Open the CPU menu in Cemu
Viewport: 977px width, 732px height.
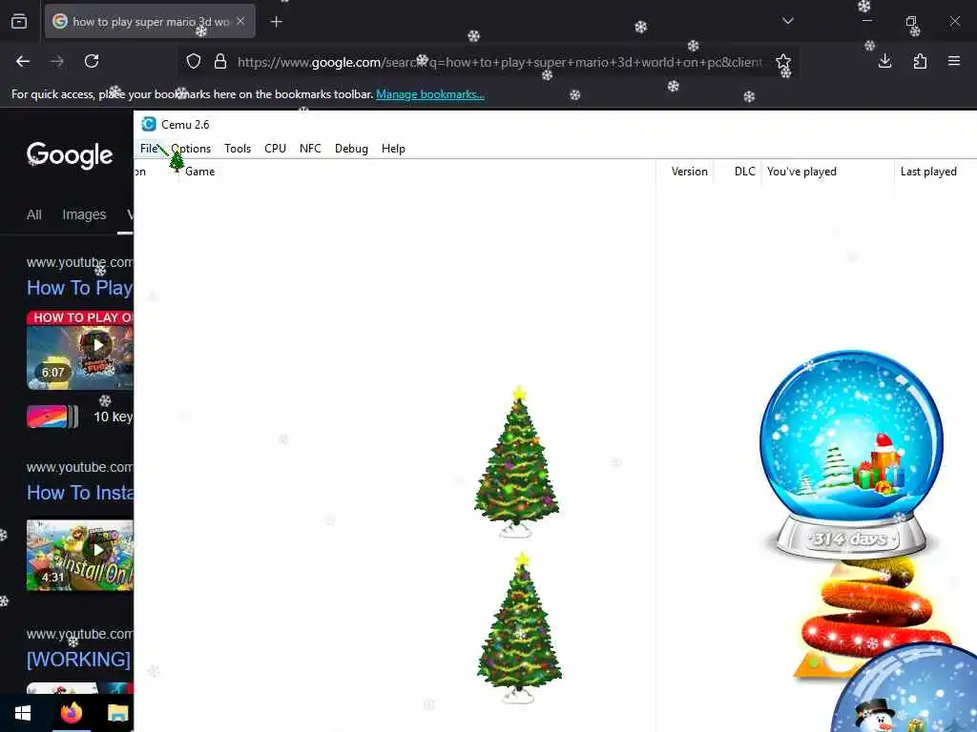point(275,149)
